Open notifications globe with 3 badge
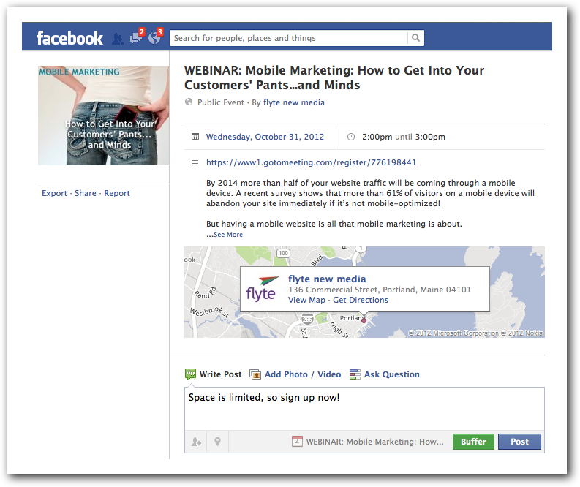This screenshot has width=580, height=487. [x=155, y=37]
